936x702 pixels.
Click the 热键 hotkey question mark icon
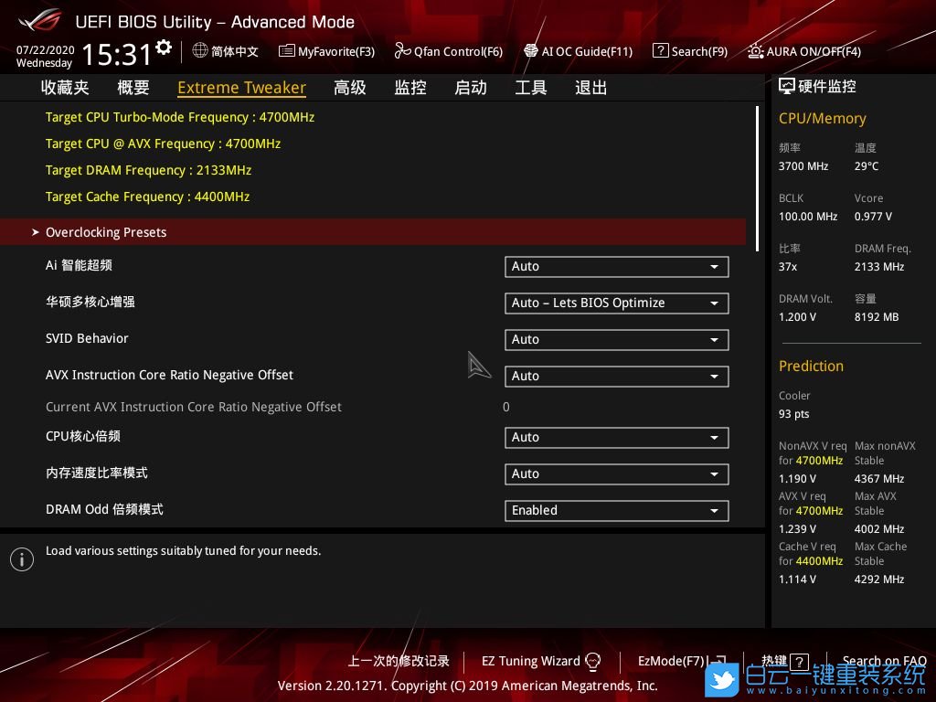coord(799,661)
